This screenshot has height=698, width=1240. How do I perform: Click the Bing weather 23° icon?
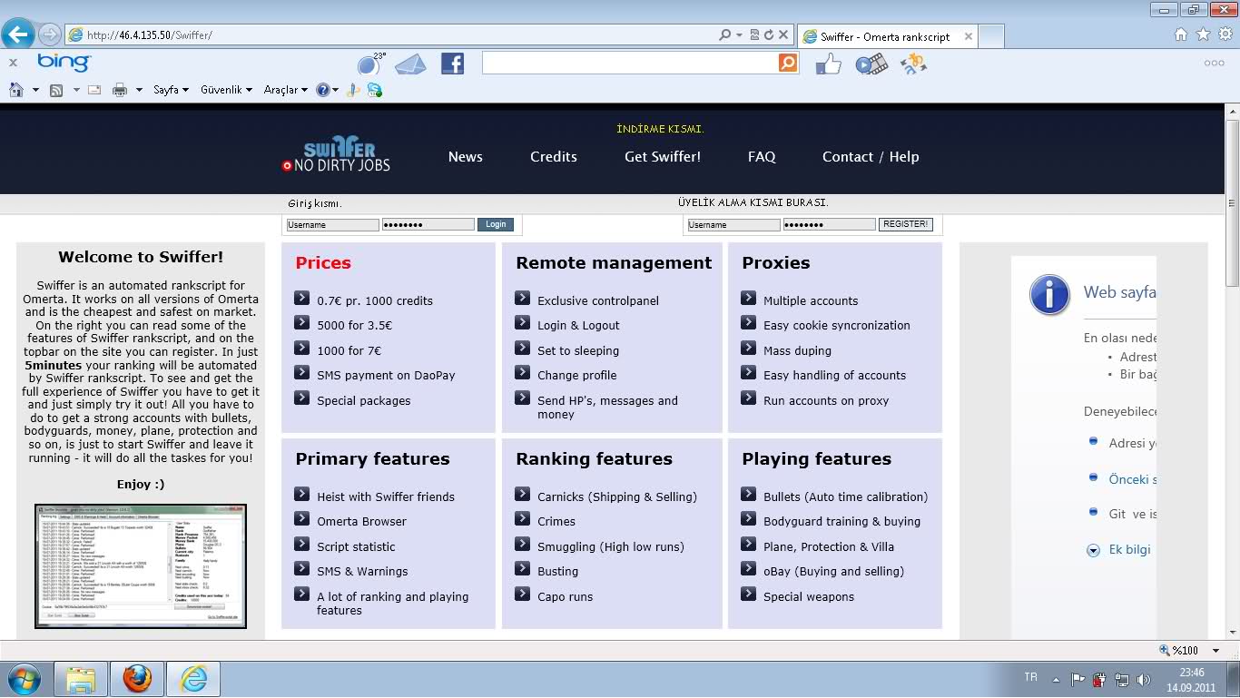click(370, 64)
